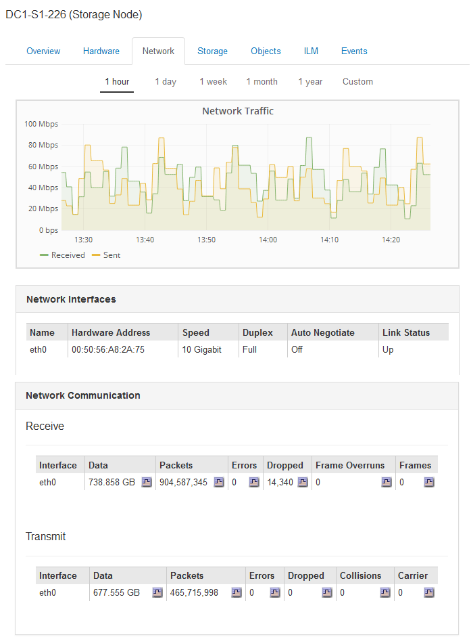The width and height of the screenshot is (471, 637).
Task: Toggle the Sent series in legend
Action: tap(106, 255)
